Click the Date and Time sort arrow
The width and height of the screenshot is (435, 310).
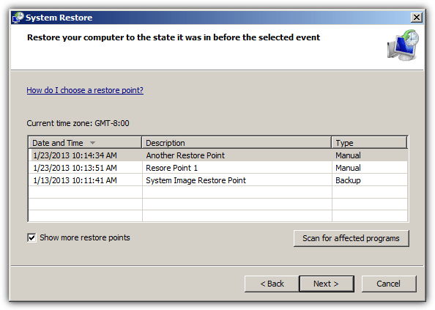93,143
